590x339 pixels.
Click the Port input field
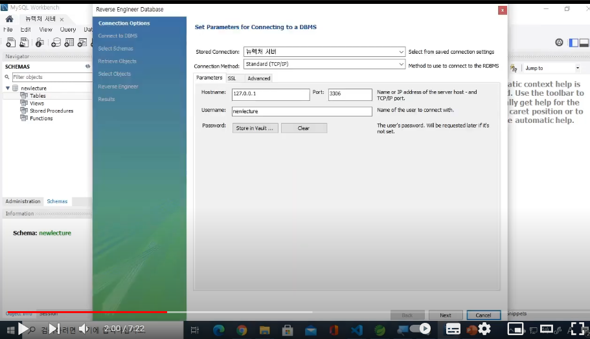click(350, 94)
